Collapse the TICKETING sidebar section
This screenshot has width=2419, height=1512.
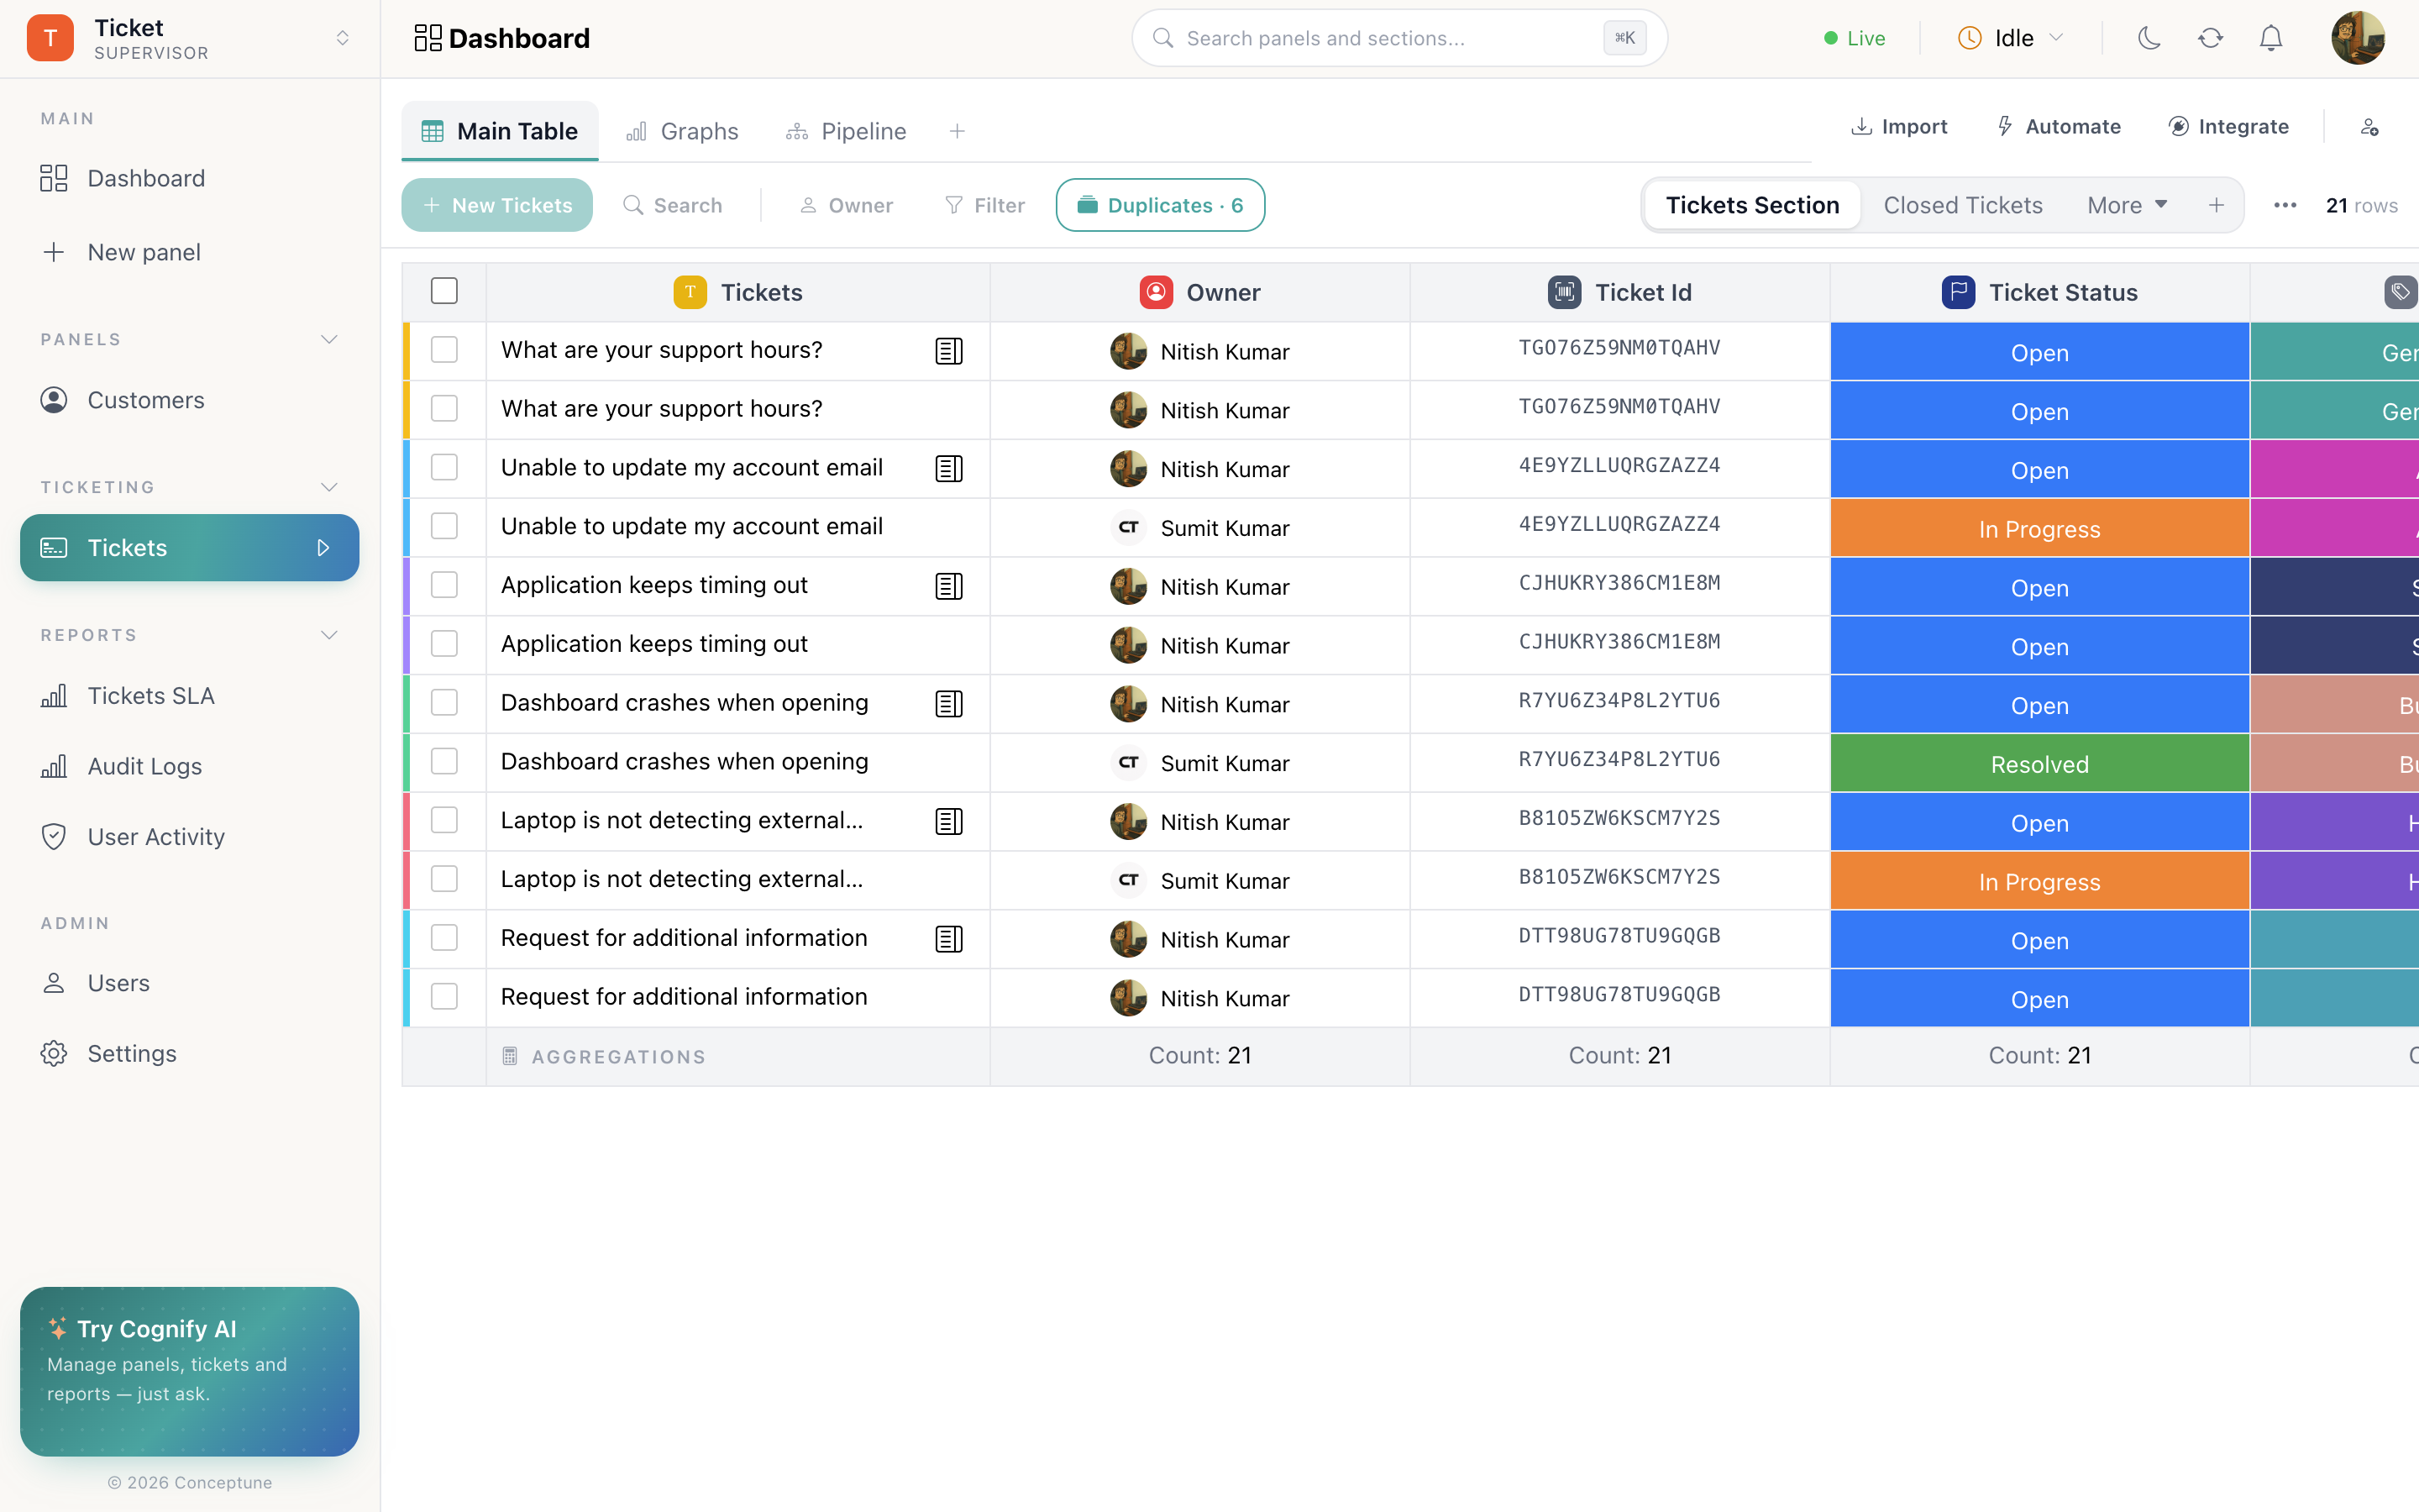[x=329, y=487]
